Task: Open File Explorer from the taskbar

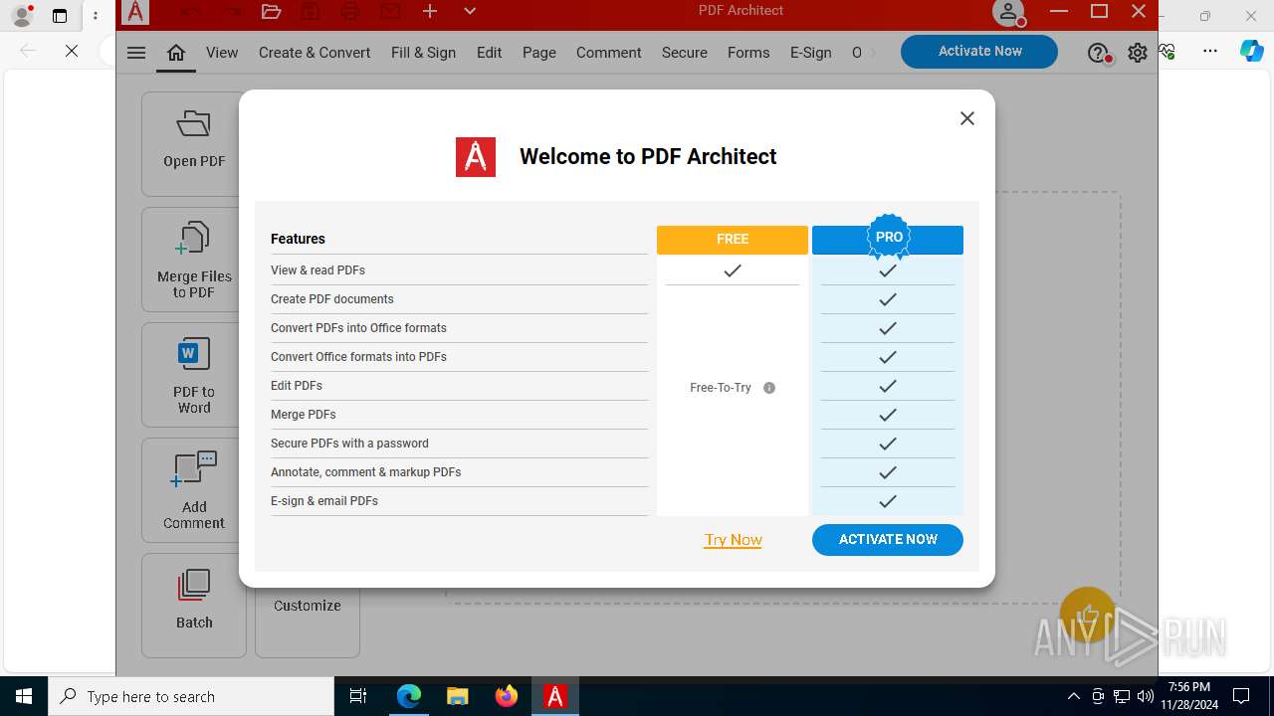Action: tap(457, 696)
